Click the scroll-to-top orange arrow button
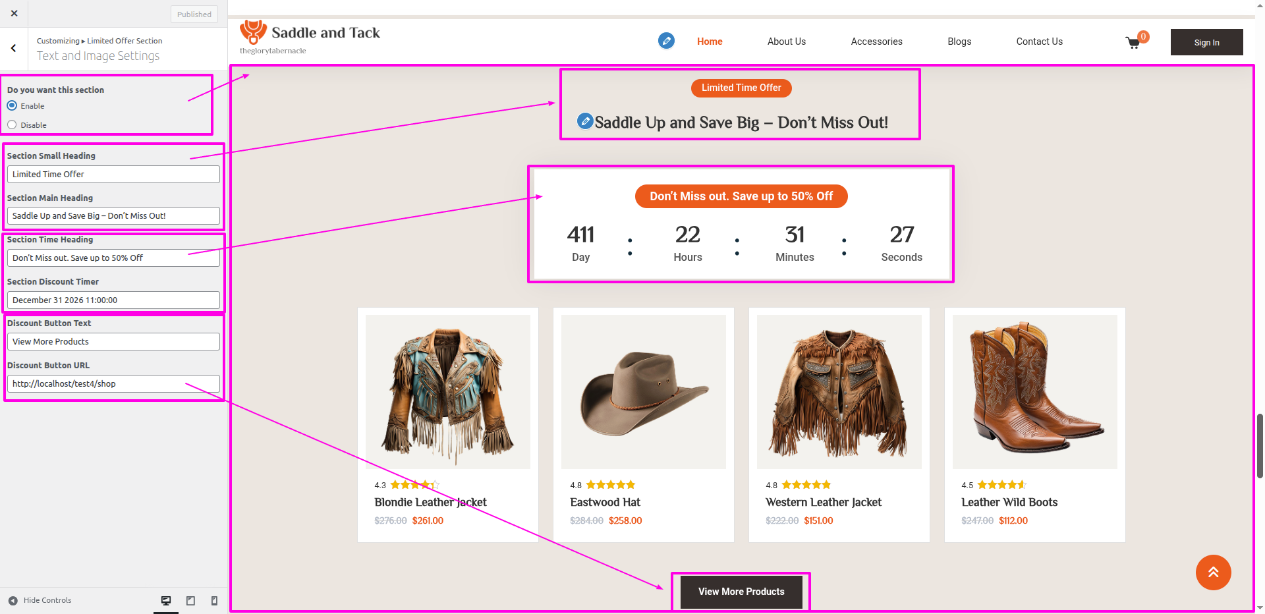1265x614 pixels. tap(1213, 572)
